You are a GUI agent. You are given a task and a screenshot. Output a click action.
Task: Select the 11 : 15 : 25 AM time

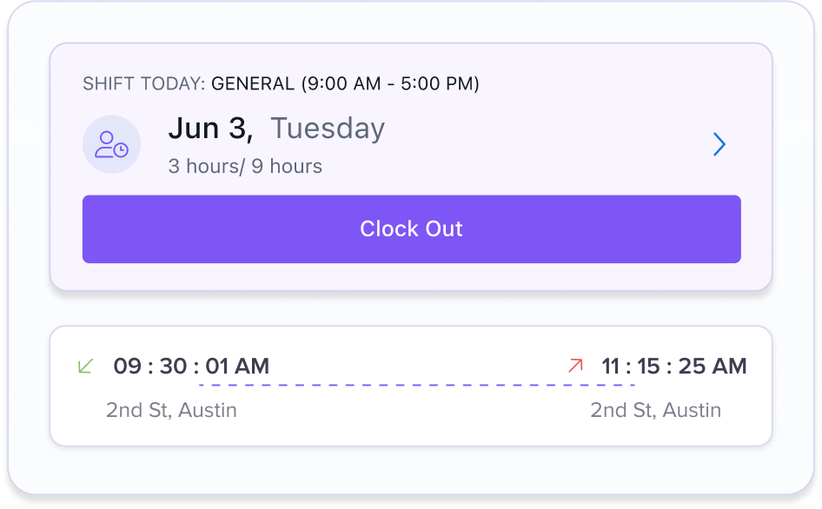click(x=674, y=366)
